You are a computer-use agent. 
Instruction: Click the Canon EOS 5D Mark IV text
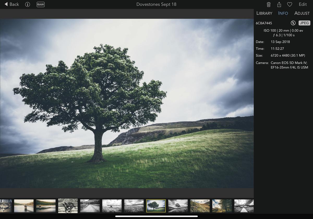tap(289, 63)
